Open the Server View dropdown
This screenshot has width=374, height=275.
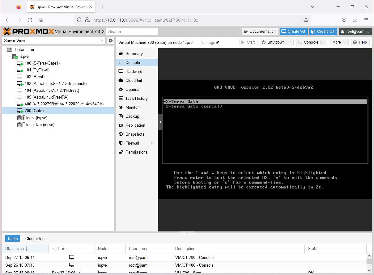tap(54, 40)
